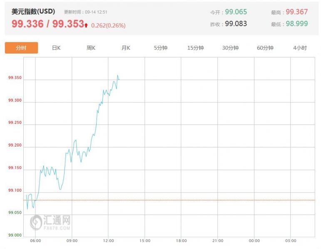This screenshot has height=249, width=321.
Task: Choose the 15分钟 interval tab
Action: point(196,48)
